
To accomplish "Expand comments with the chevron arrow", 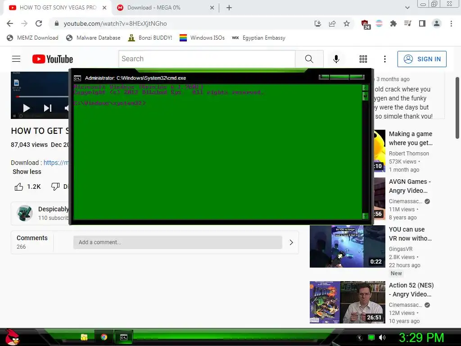I will [x=291, y=242].
